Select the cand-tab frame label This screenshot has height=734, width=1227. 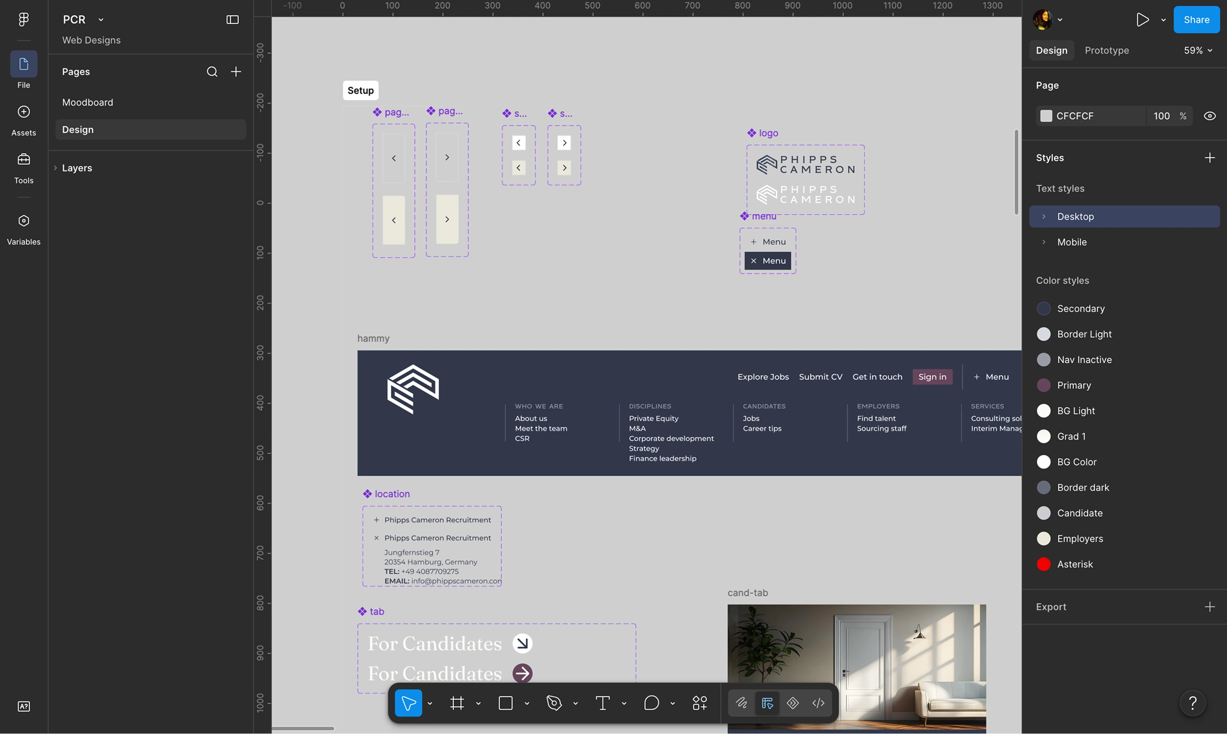[x=747, y=592]
